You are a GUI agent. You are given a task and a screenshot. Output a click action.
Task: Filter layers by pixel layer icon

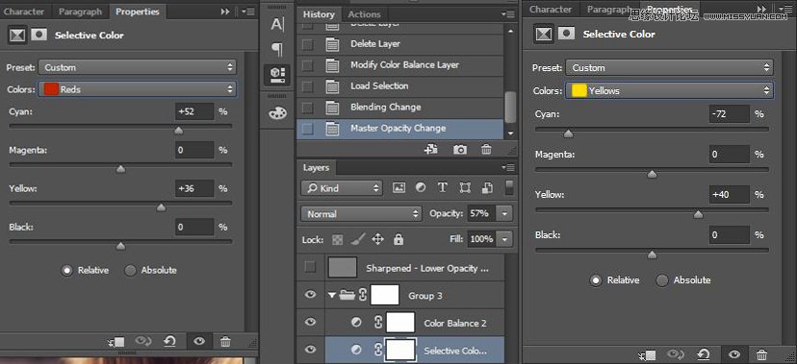399,188
